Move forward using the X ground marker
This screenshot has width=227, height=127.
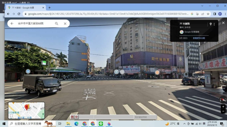tap(109, 93)
